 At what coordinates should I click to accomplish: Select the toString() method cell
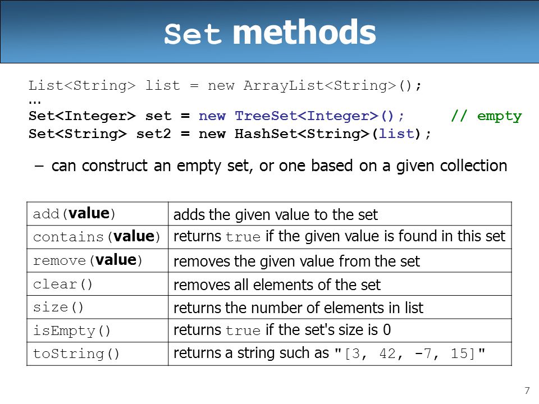[98, 354]
